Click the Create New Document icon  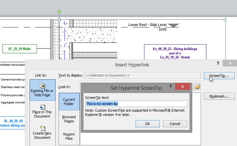tap(43, 128)
